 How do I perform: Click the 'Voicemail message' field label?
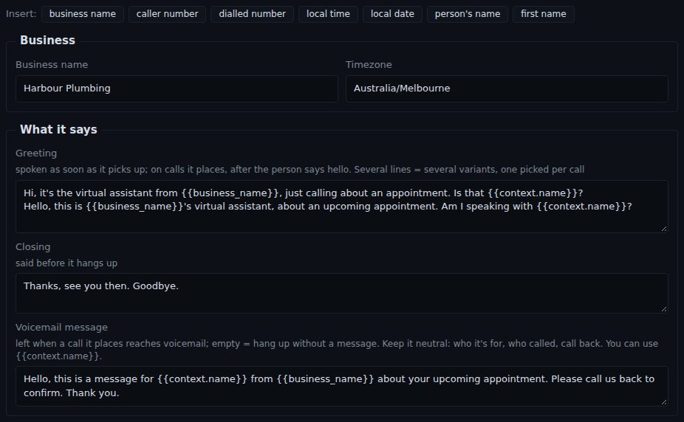[61, 328]
